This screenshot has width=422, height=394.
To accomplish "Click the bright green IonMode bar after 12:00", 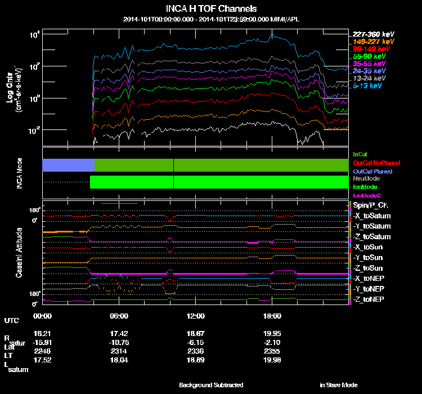I will 261,182.
